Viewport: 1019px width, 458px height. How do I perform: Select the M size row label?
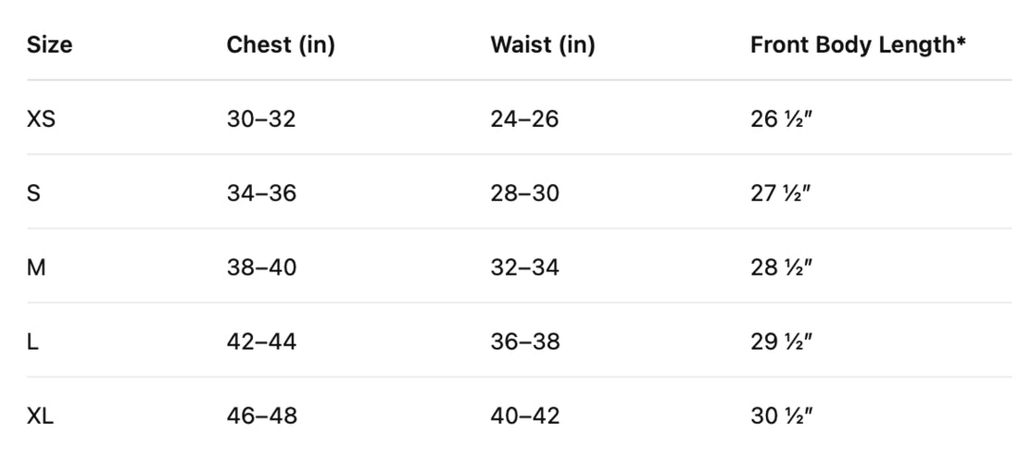pos(37,267)
